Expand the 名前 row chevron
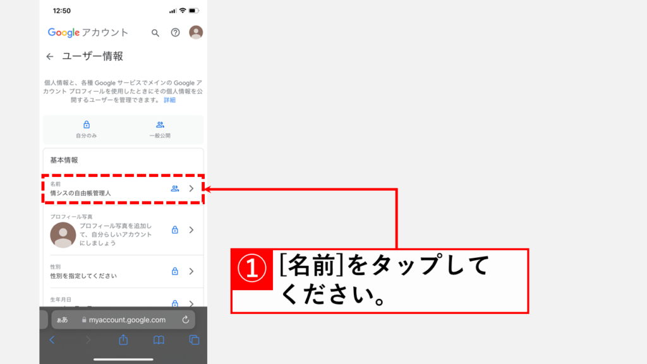 (x=191, y=188)
